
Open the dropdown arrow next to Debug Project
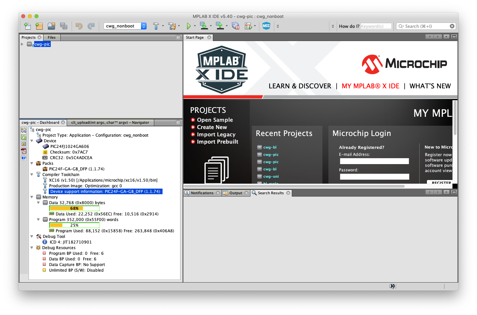pyautogui.click(x=255, y=26)
